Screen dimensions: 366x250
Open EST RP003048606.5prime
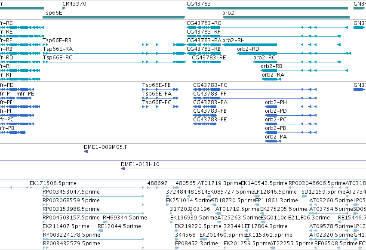(317, 183)
